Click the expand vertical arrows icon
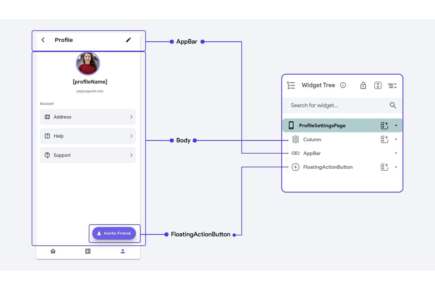 [378, 86]
